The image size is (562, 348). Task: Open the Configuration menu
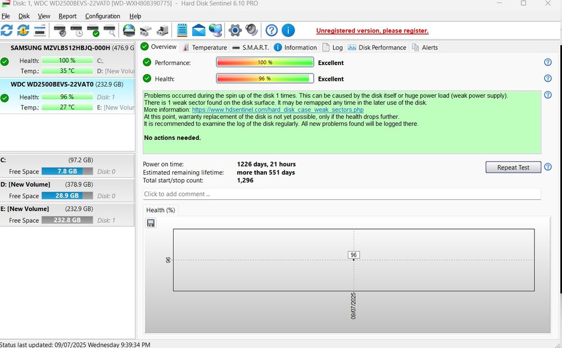pyautogui.click(x=102, y=16)
